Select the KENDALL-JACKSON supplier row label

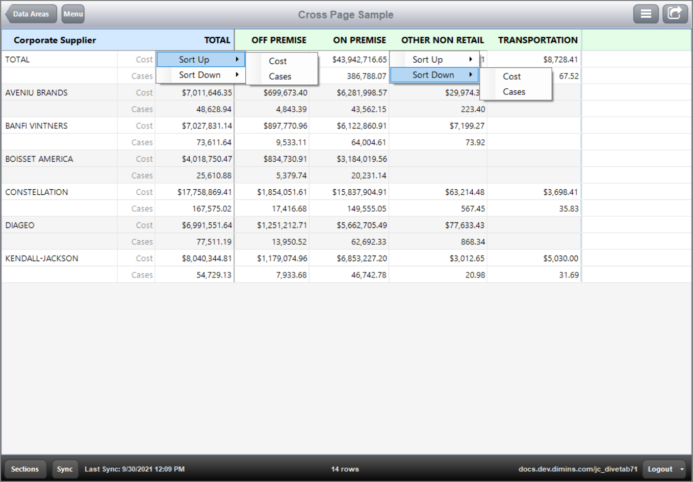pos(42,259)
